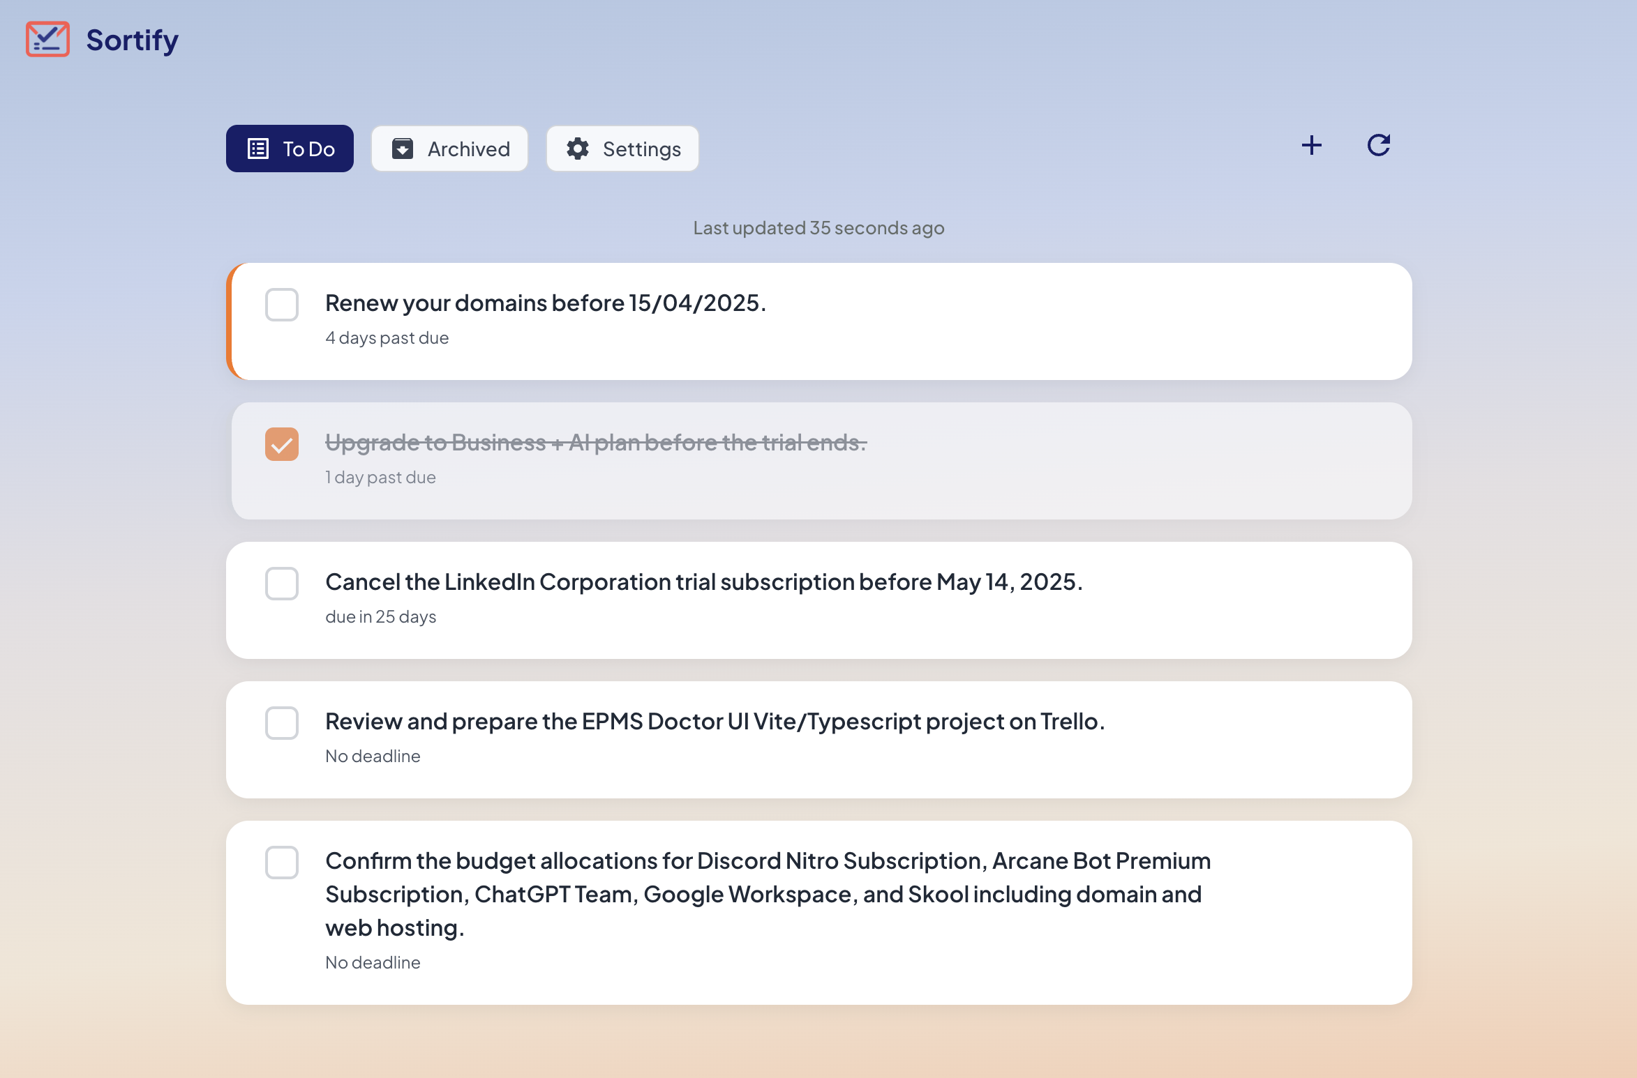
Task: Check the EPMS Doctor UI task
Action: coord(282,723)
